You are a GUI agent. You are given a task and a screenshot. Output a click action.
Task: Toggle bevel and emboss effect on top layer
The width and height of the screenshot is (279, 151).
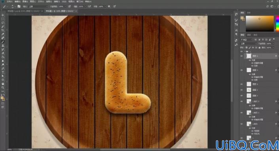pos(252,63)
